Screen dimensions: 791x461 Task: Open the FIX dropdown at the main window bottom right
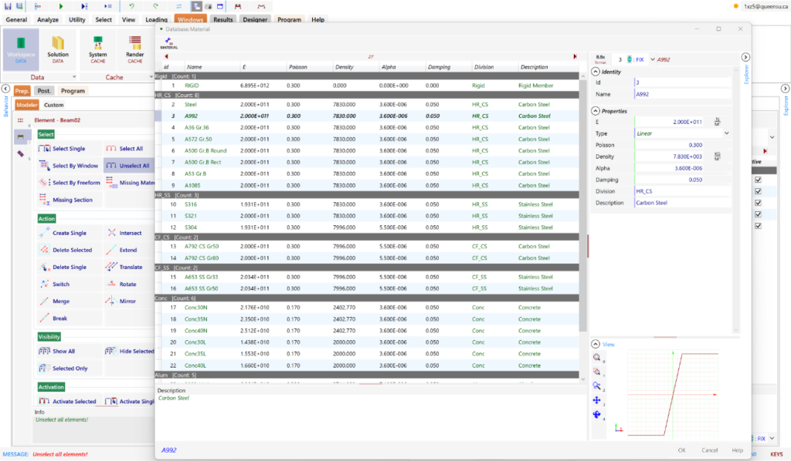point(772,439)
